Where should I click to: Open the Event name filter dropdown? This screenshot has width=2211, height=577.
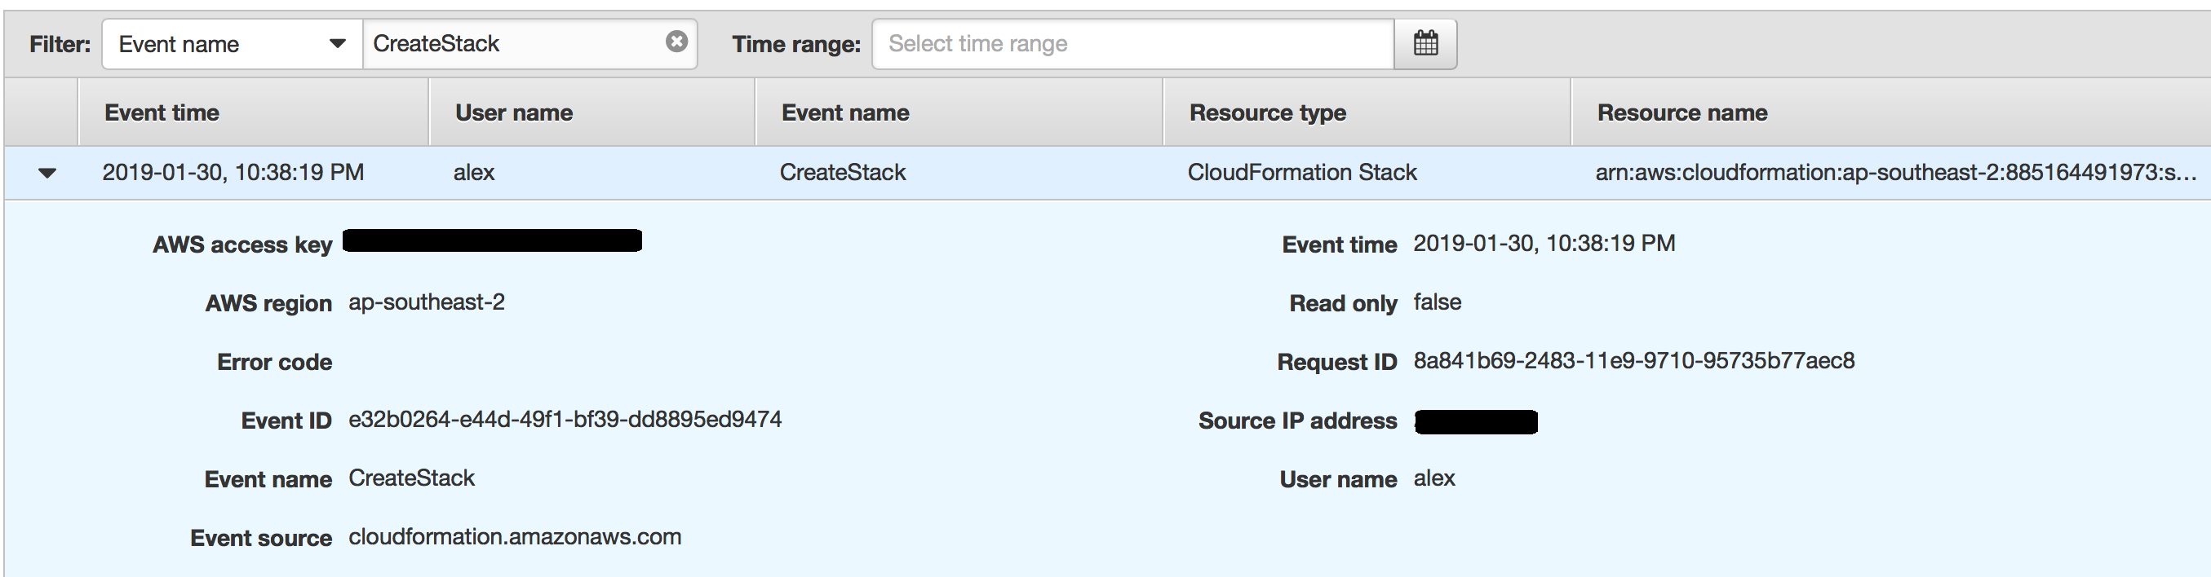(232, 44)
